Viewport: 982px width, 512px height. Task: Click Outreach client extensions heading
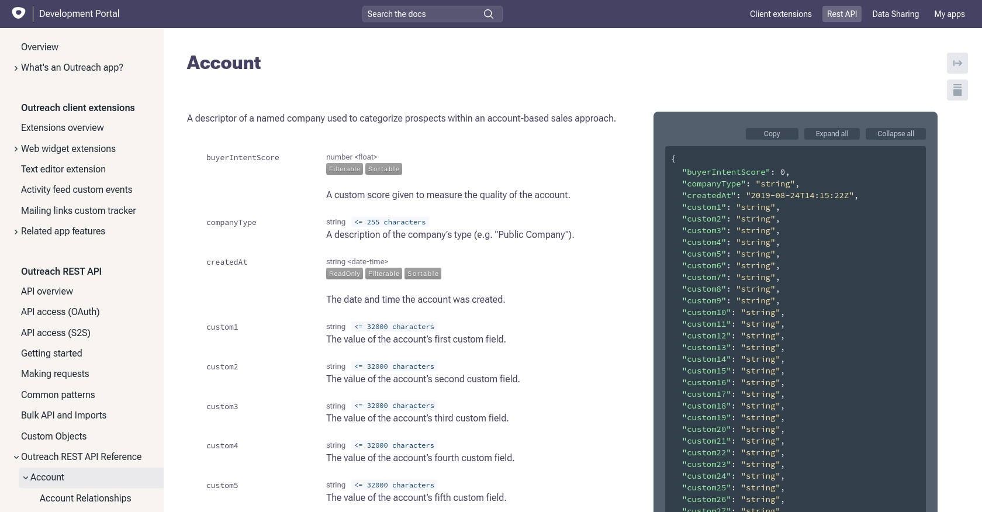78,108
